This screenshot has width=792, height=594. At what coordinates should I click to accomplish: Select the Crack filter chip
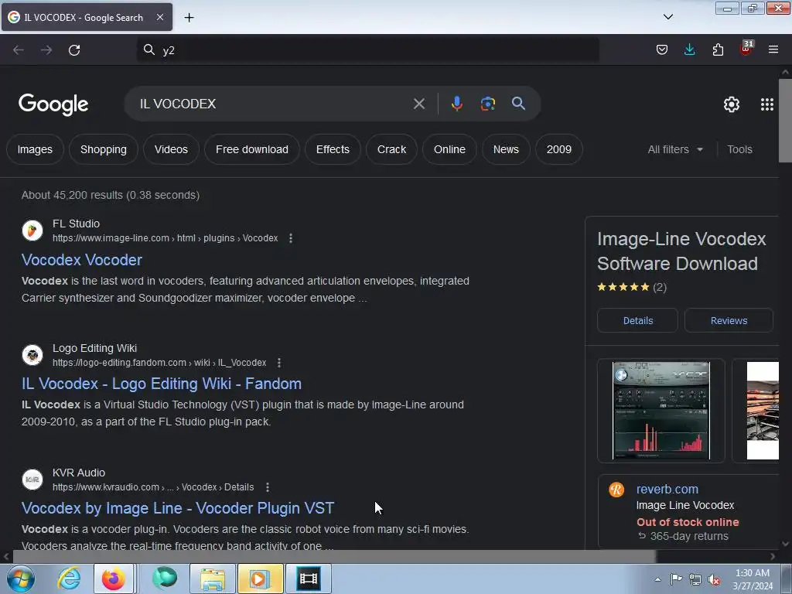point(391,149)
